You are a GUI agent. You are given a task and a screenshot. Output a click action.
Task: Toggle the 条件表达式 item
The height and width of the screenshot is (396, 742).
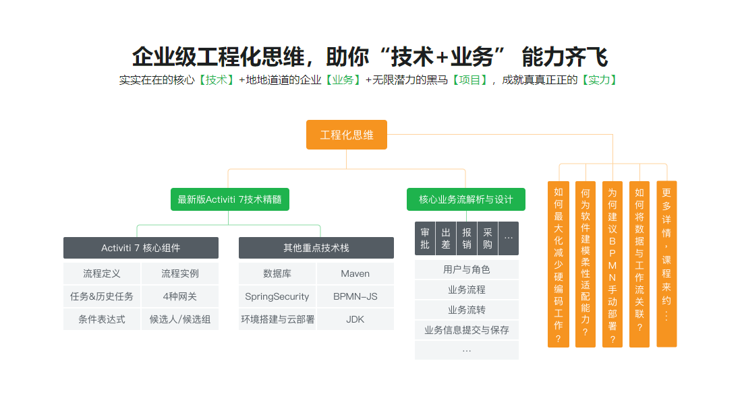click(101, 319)
